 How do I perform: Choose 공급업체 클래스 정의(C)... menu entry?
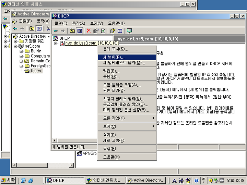coord(127,104)
